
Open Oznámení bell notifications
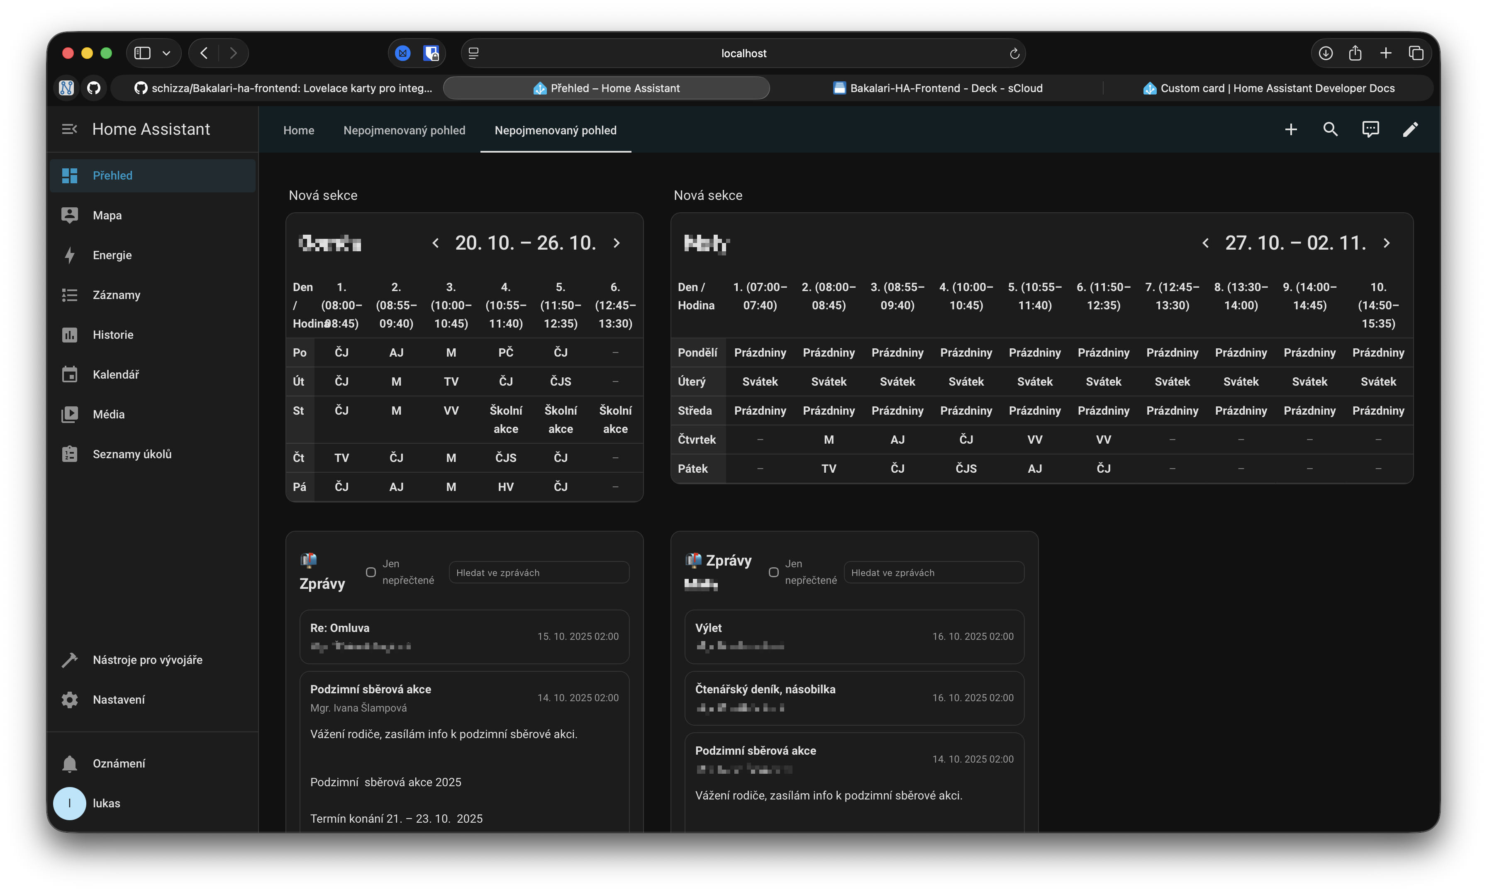tap(118, 763)
